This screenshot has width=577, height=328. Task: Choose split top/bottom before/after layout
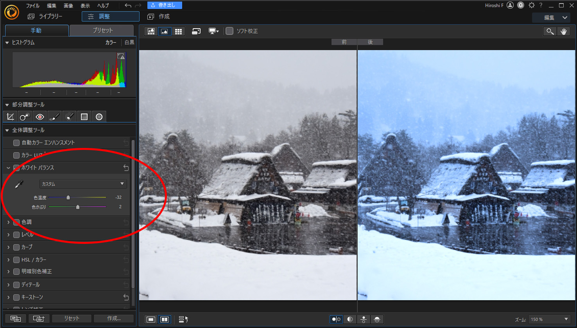[377, 319]
